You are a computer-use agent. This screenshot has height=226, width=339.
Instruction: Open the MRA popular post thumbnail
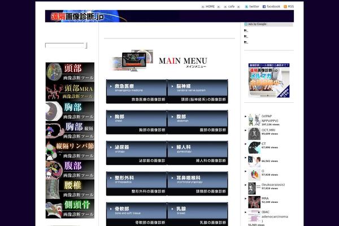coord(254,202)
